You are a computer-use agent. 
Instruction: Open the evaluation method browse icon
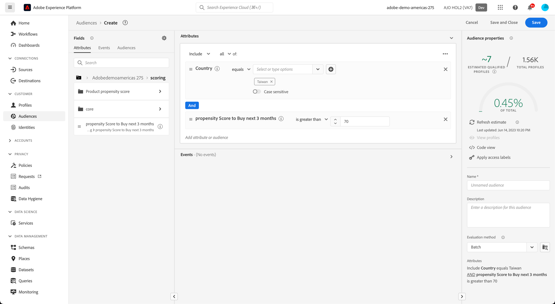tap(545, 247)
